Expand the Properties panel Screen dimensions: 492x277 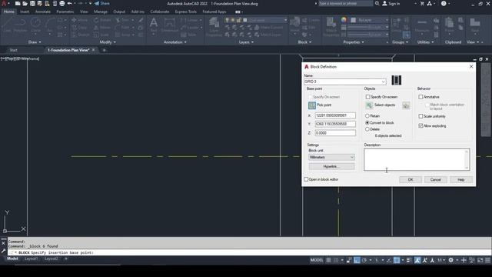pyautogui.click(x=354, y=42)
